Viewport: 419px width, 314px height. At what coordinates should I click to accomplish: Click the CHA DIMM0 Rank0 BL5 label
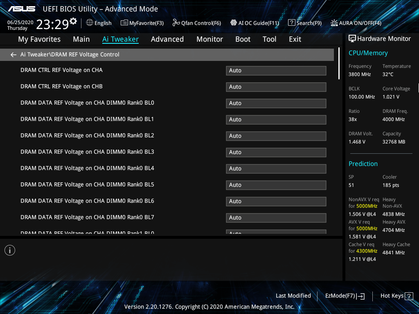(x=88, y=184)
